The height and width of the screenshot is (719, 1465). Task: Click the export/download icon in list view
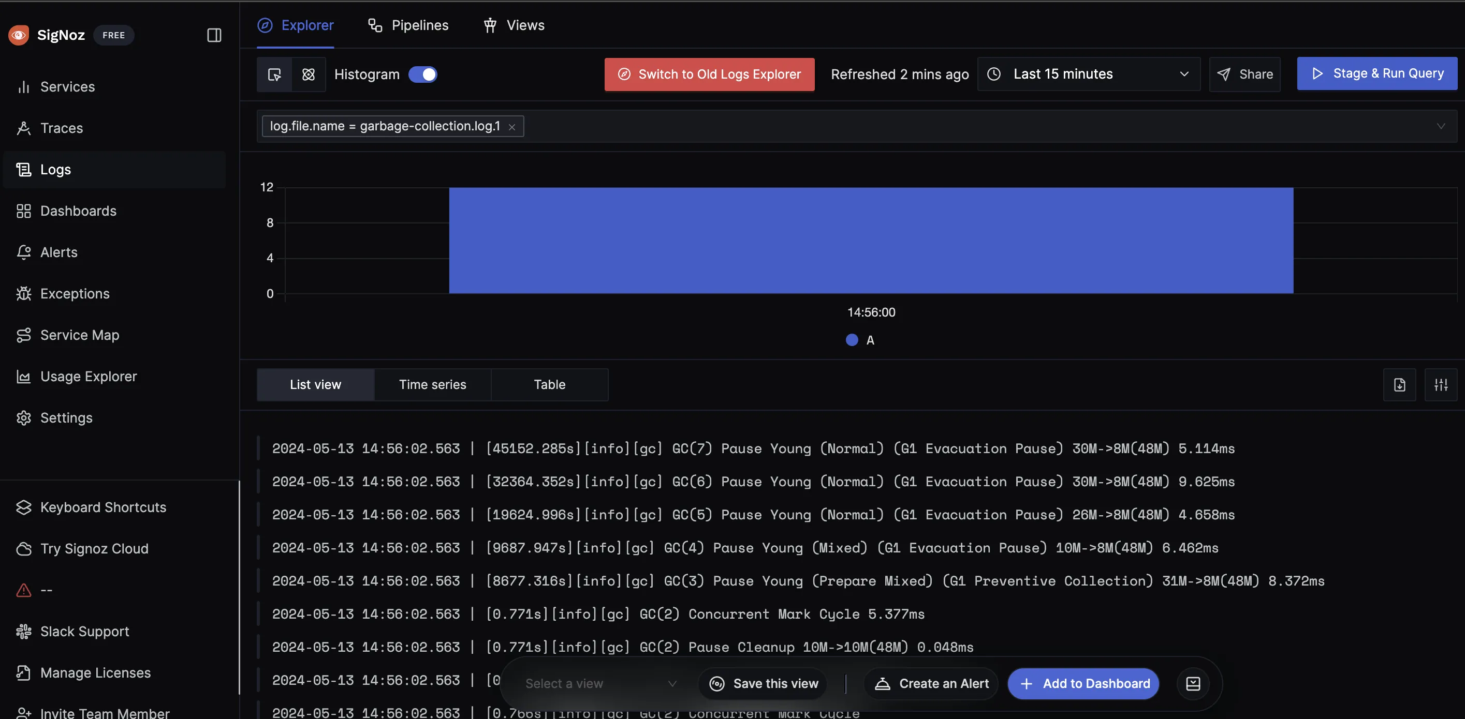(1399, 385)
